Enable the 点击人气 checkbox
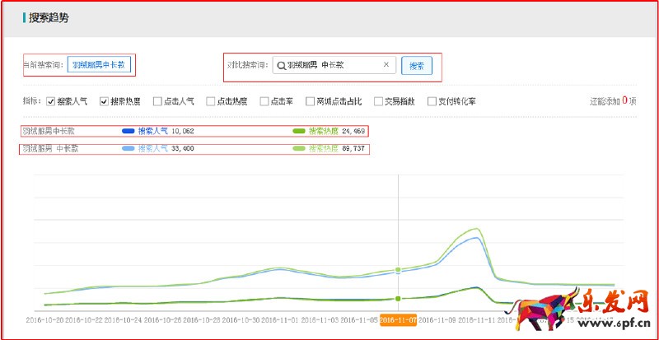The height and width of the screenshot is (340, 659). [x=157, y=102]
